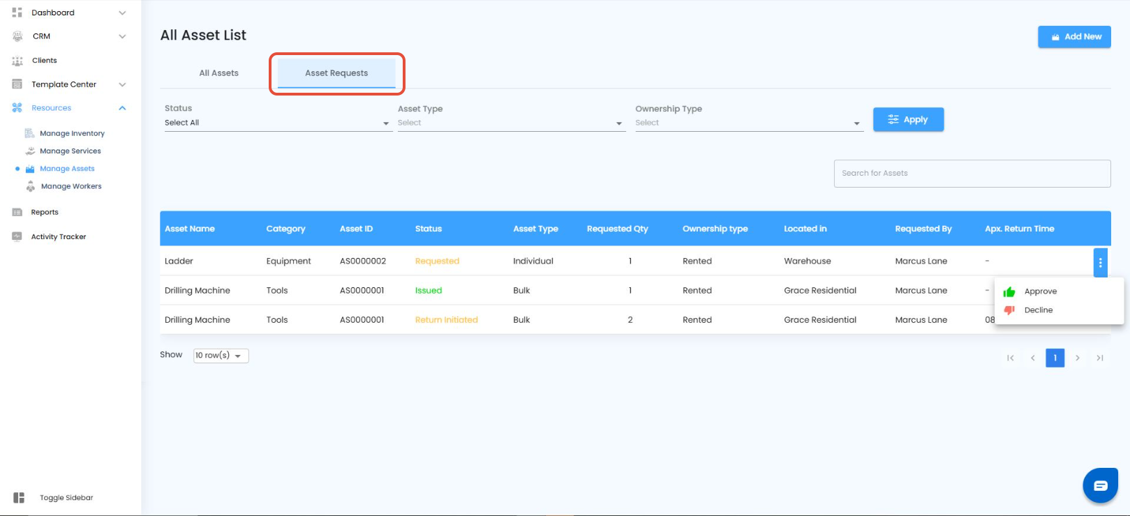Click the Toggle Sidebar icon

tap(19, 498)
